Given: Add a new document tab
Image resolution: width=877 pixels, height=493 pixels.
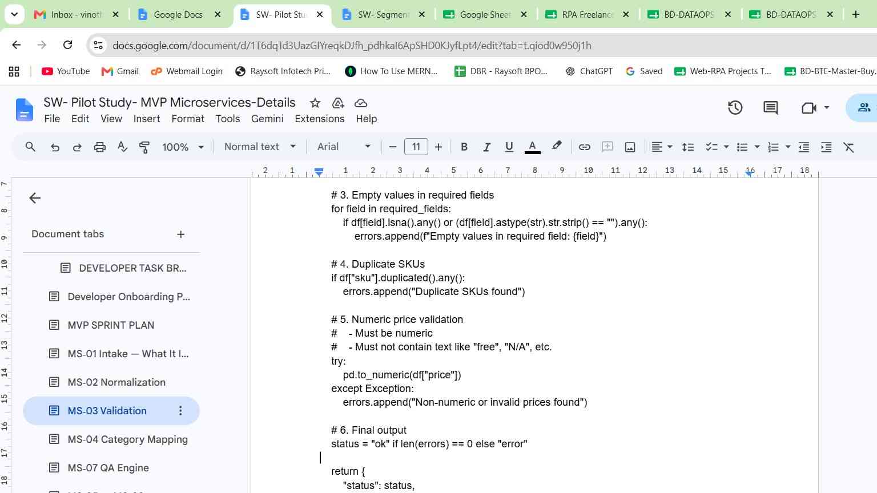Looking at the screenshot, I should [x=180, y=234].
